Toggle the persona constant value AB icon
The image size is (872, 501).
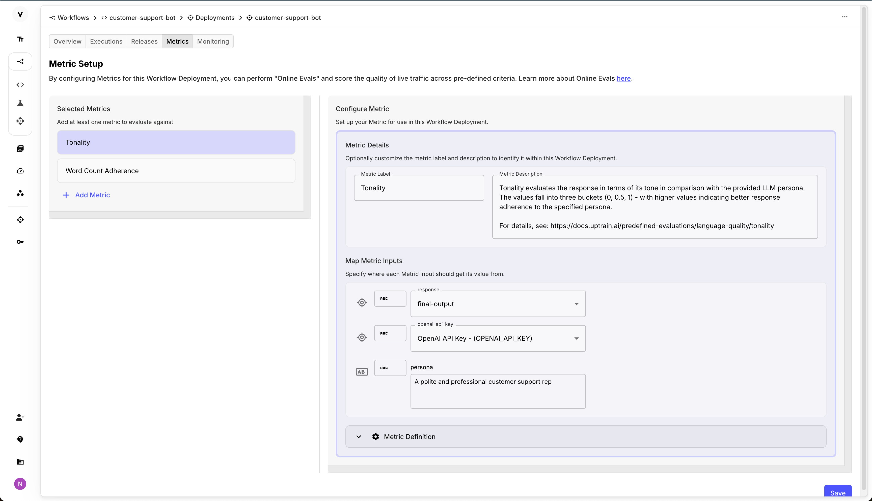(x=362, y=372)
